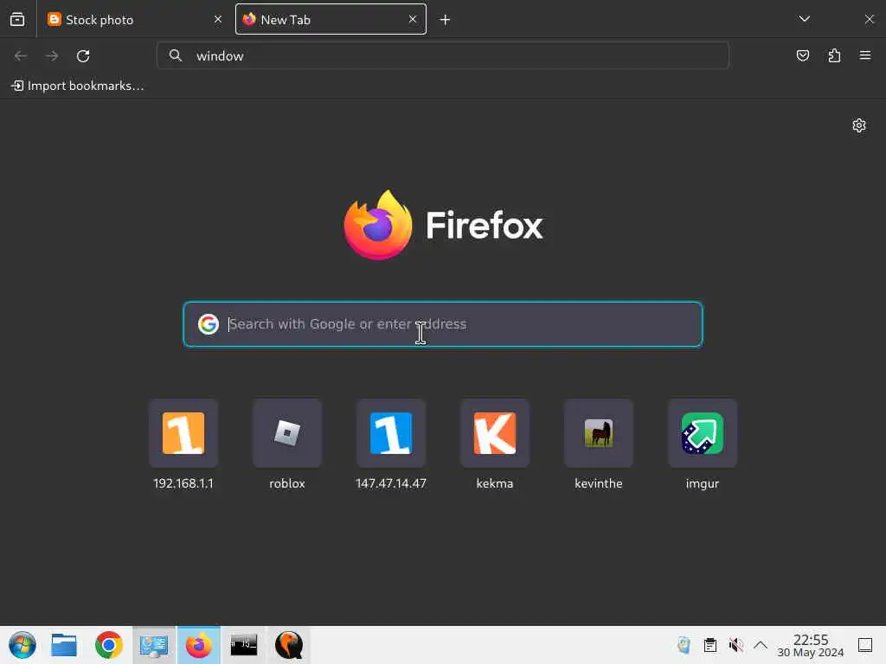Open the roblox shortcut tile
Viewport: 886px width, 664px height.
coord(287,433)
